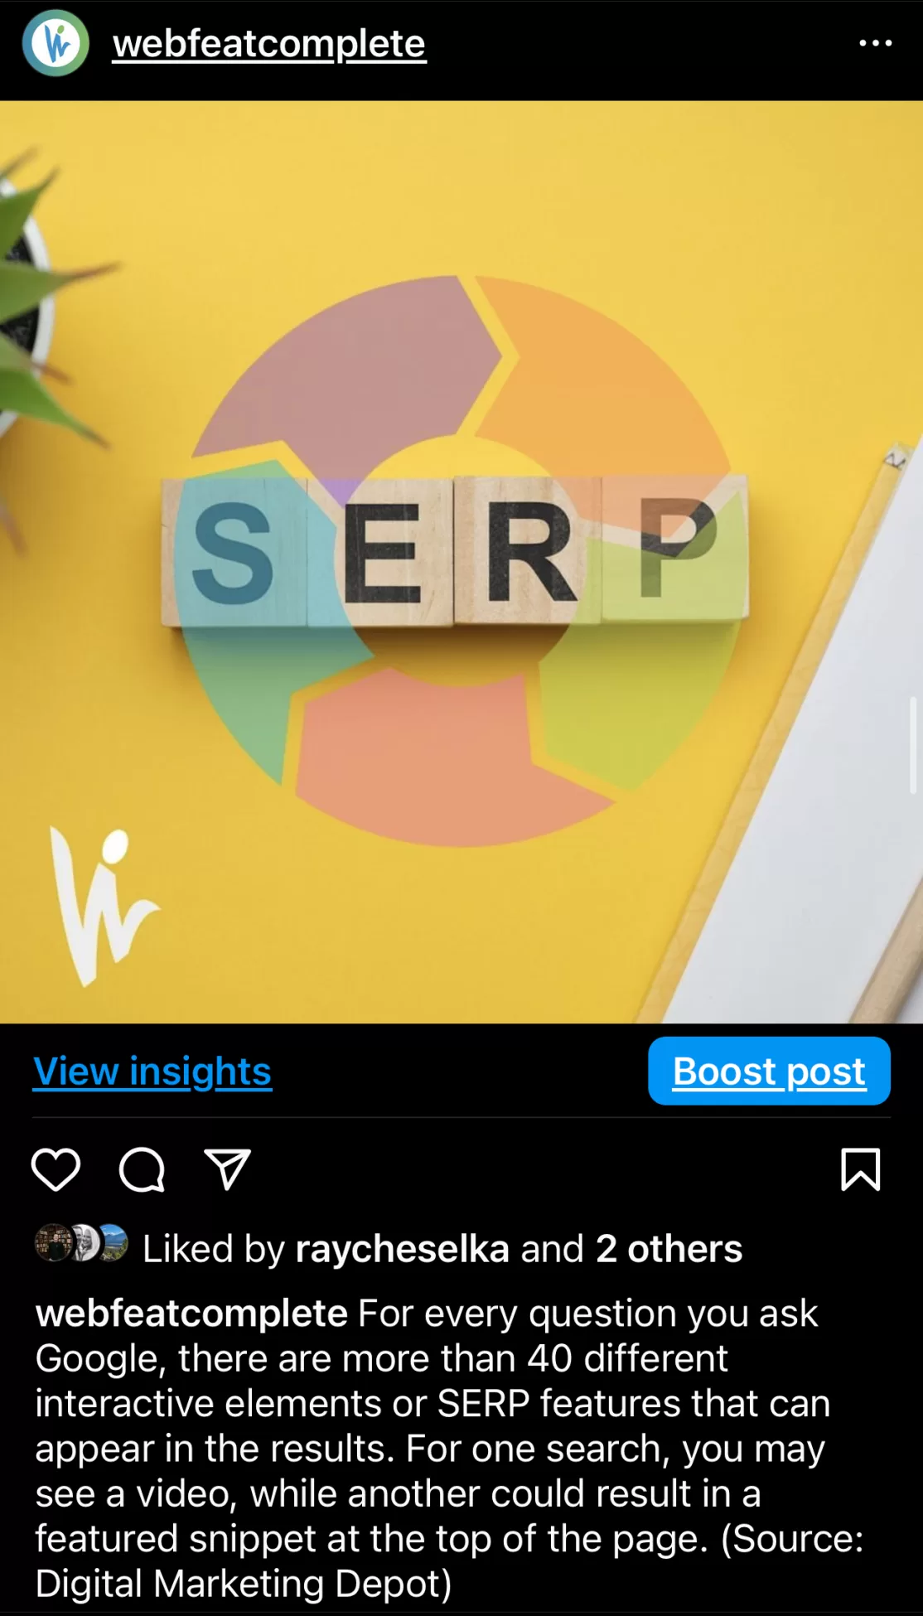Viewport: 923px width, 1616px height.
Task: Open webfeatcomplete username link in header
Action: pyautogui.click(x=269, y=44)
